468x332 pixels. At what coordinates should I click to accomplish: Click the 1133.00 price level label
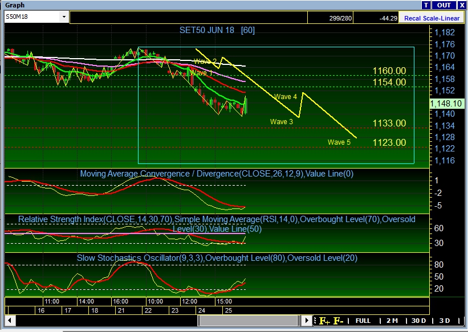[389, 123]
